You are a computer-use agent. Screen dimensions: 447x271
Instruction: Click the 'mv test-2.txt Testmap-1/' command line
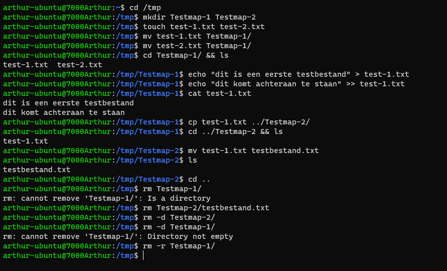click(x=197, y=46)
